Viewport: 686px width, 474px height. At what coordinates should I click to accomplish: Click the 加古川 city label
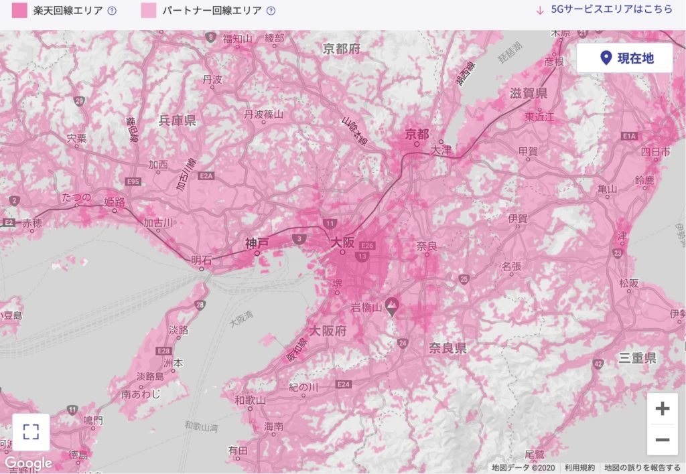pyautogui.click(x=158, y=222)
